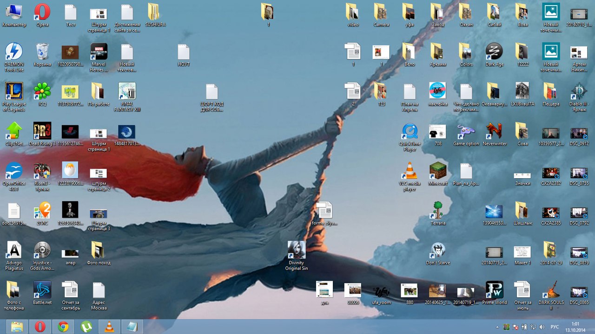Open the Шашлык folder
Image resolution: width=595 pixels, height=334 pixels.
point(522,213)
